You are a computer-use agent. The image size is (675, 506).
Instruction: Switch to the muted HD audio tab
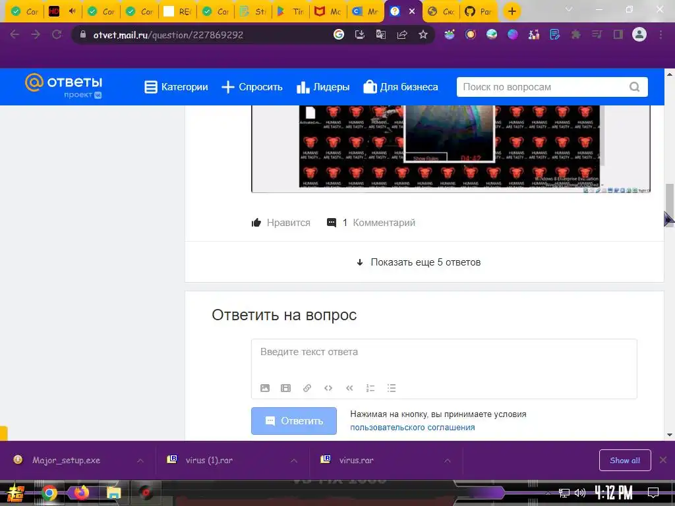(x=63, y=11)
